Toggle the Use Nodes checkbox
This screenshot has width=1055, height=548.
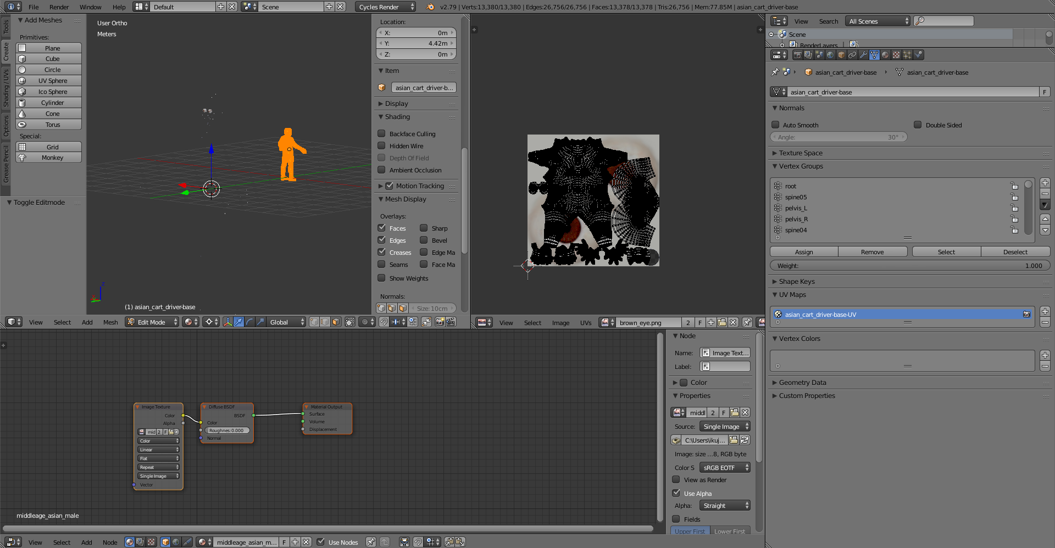pyautogui.click(x=321, y=542)
